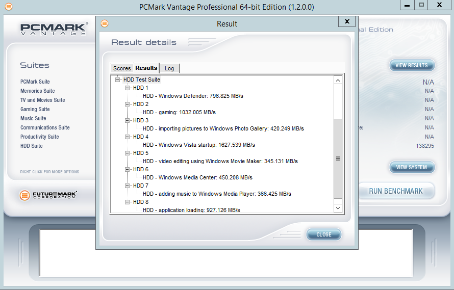454x290 pixels.
Task: Select adding music 366.425 MB/s row
Action: tap(217, 194)
